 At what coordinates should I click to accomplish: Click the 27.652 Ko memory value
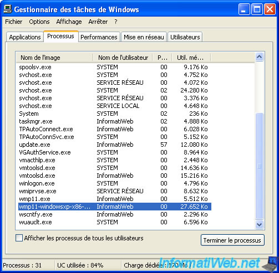coord(194,207)
